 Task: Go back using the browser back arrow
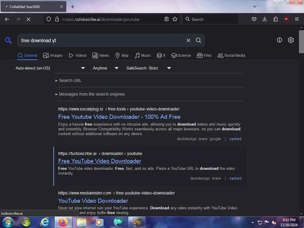7,19
